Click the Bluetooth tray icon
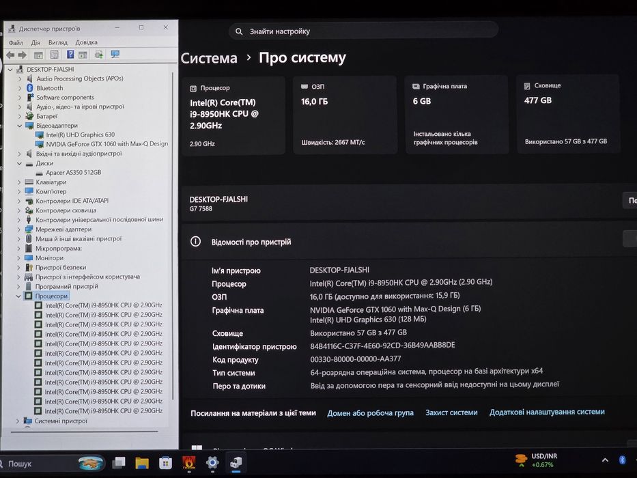This screenshot has width=637, height=478. point(622,460)
